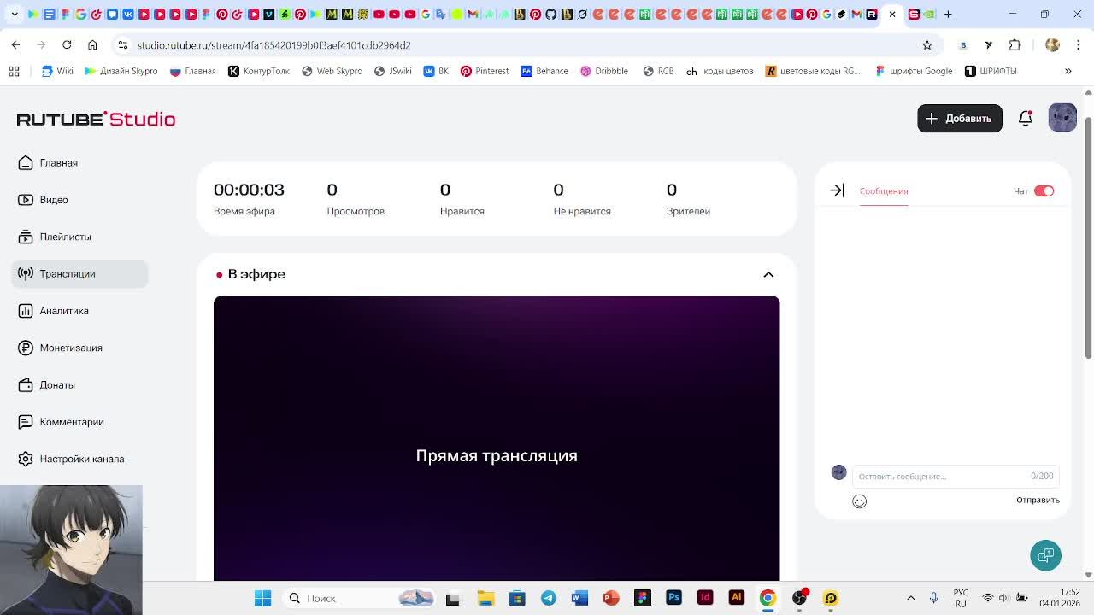The image size is (1094, 615).
Task: Click the Плейлисты list icon
Action: coord(26,237)
